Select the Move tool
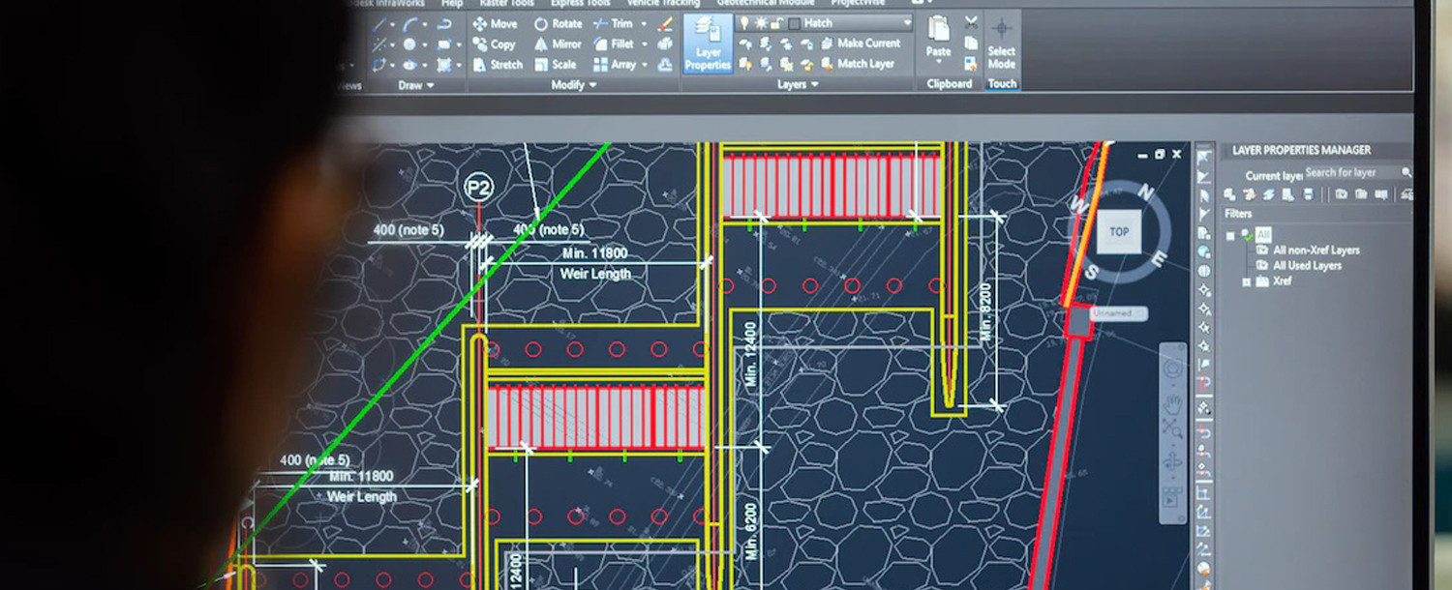 point(495,23)
